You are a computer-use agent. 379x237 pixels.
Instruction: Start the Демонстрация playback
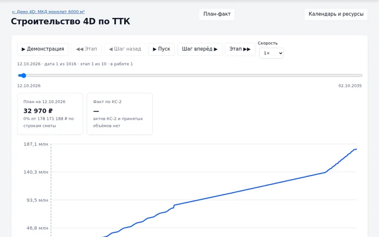tap(43, 49)
